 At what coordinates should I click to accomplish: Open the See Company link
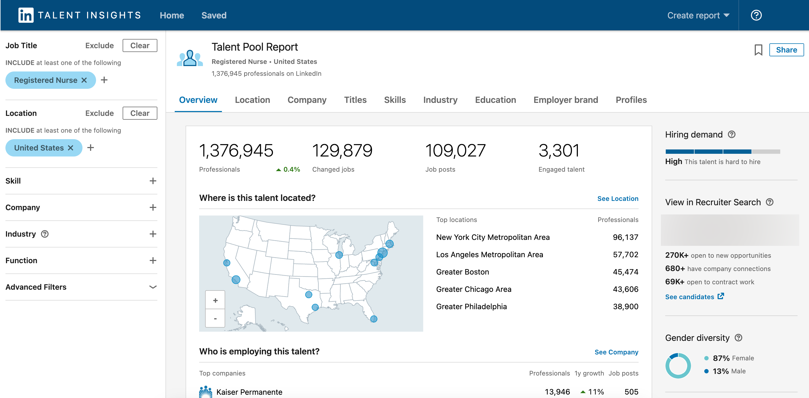[x=616, y=352]
